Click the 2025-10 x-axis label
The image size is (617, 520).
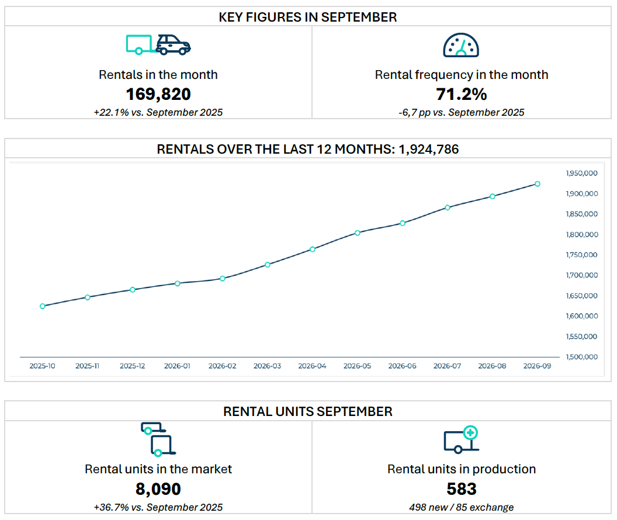coord(43,366)
